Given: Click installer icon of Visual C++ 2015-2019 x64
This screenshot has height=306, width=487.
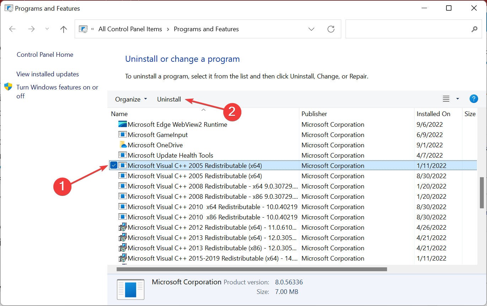Looking at the screenshot, I should [123, 258].
